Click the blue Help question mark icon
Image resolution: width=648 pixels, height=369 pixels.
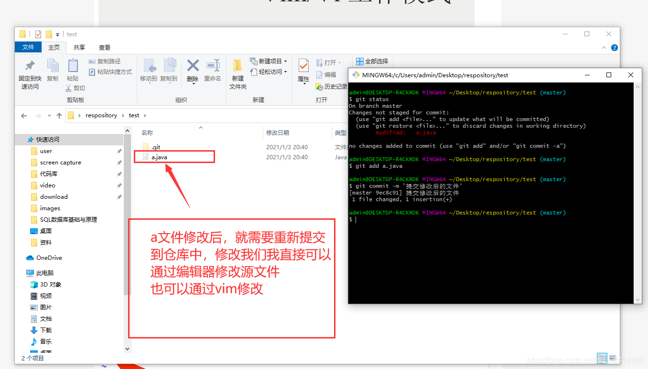pos(615,48)
